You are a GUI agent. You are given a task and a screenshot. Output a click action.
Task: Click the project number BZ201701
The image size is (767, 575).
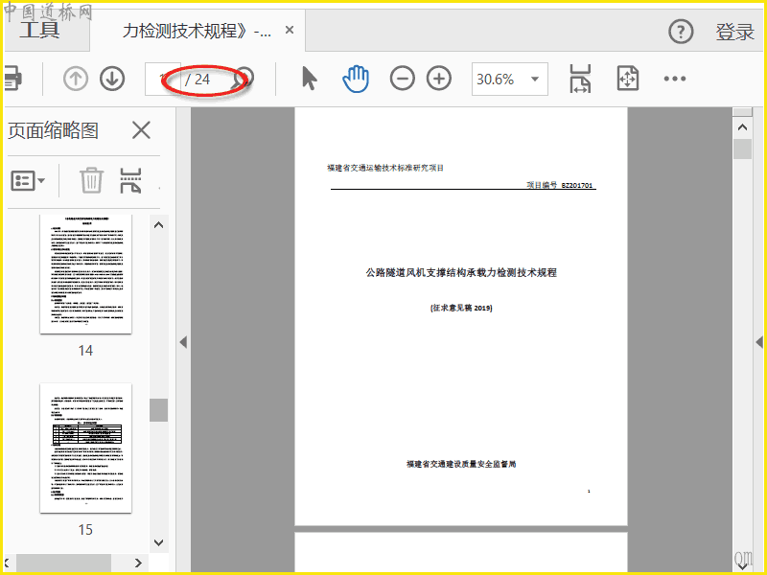click(577, 185)
